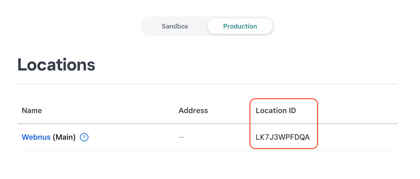Image resolution: width=420 pixels, height=179 pixels.
Task: Click the (Main) label beside Webnus
Action: click(64, 137)
